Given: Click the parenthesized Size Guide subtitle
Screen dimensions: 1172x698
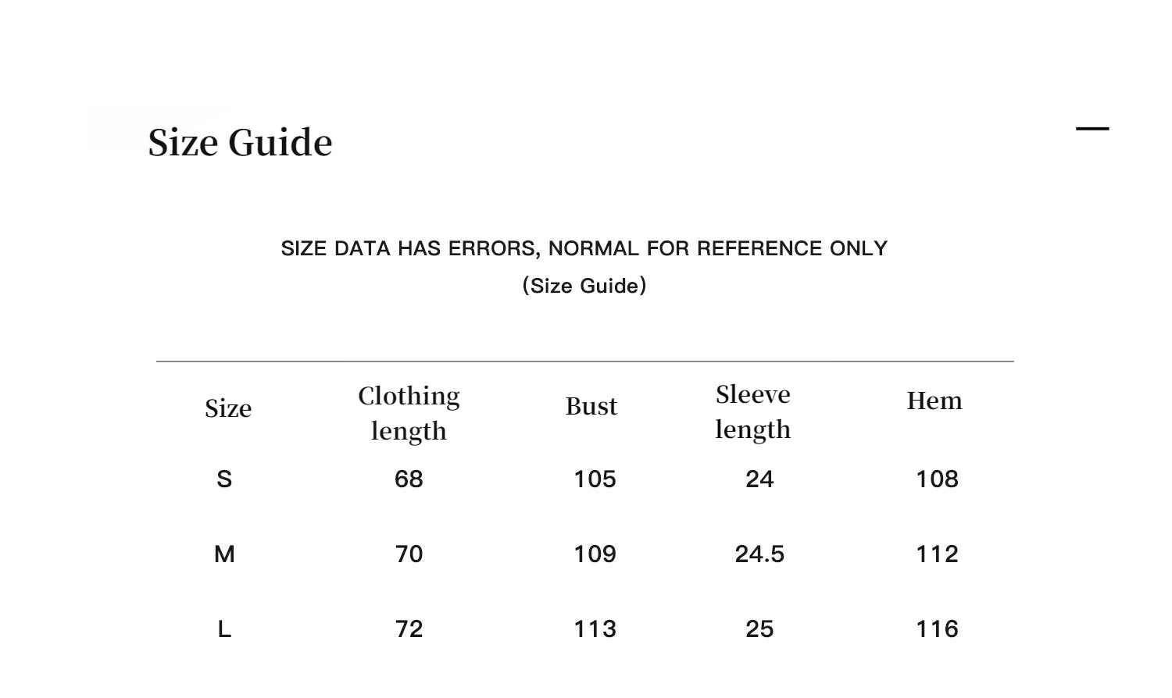Looking at the screenshot, I should tap(584, 286).
